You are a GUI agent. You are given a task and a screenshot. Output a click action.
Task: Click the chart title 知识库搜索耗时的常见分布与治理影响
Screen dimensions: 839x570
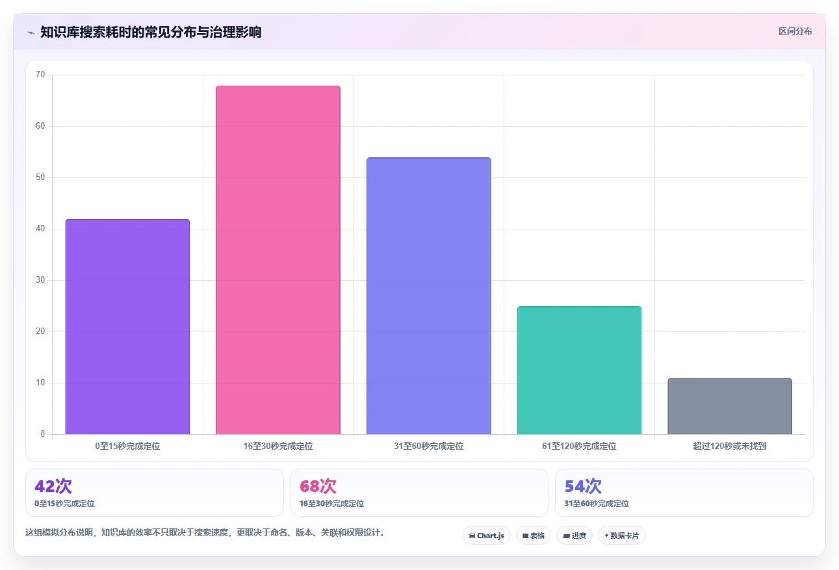[151, 32]
